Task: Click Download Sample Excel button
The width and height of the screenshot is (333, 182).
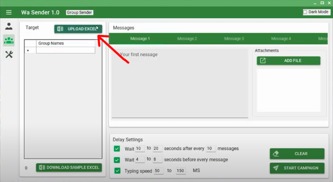Action: click(x=69, y=167)
